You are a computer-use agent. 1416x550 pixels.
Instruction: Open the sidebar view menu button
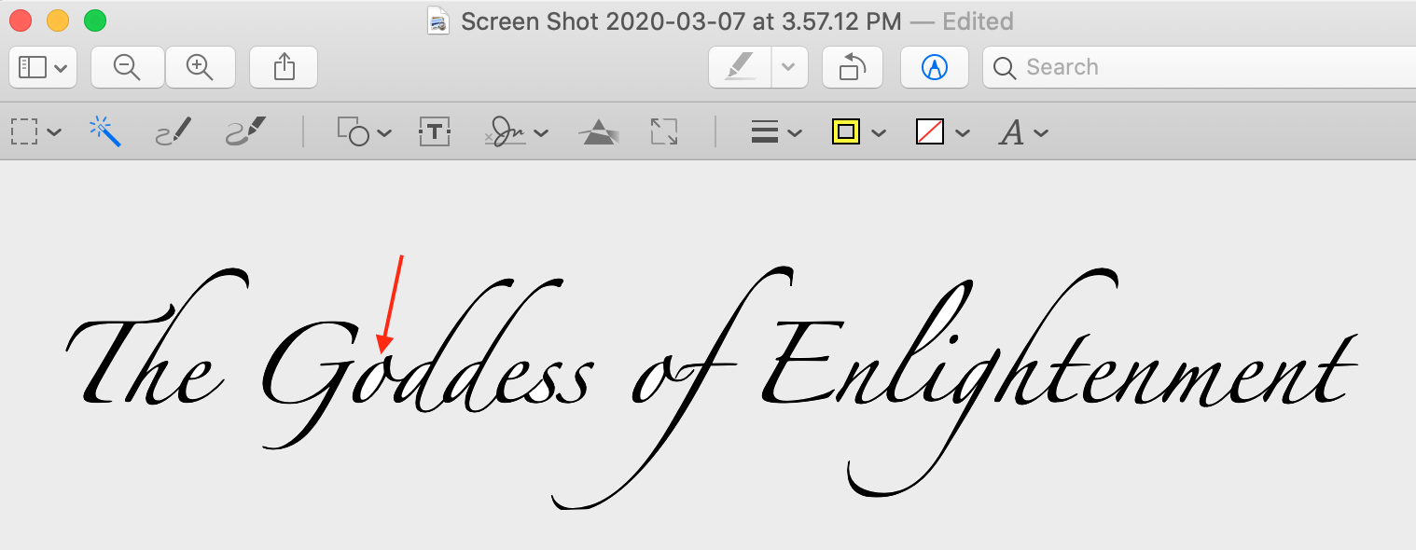click(43, 67)
